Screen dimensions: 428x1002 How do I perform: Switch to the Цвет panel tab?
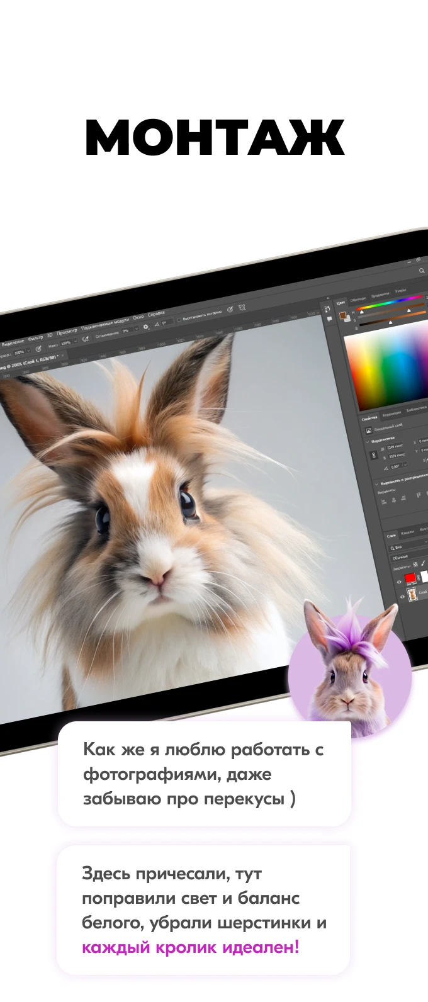341,303
